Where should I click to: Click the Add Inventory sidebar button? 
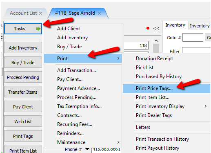[x=23, y=47]
